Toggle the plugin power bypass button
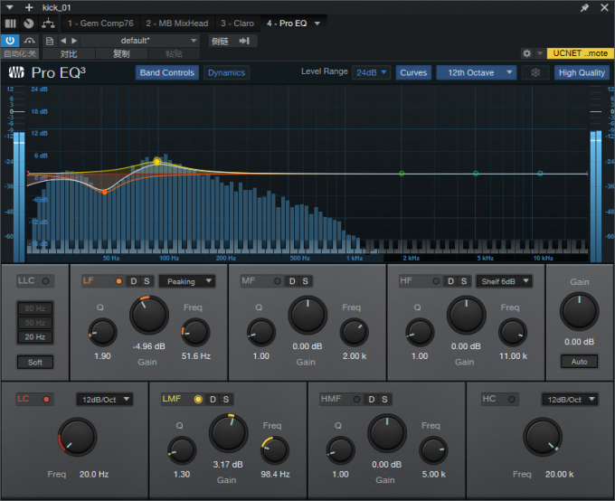This screenshot has height=501, width=615. coord(11,41)
